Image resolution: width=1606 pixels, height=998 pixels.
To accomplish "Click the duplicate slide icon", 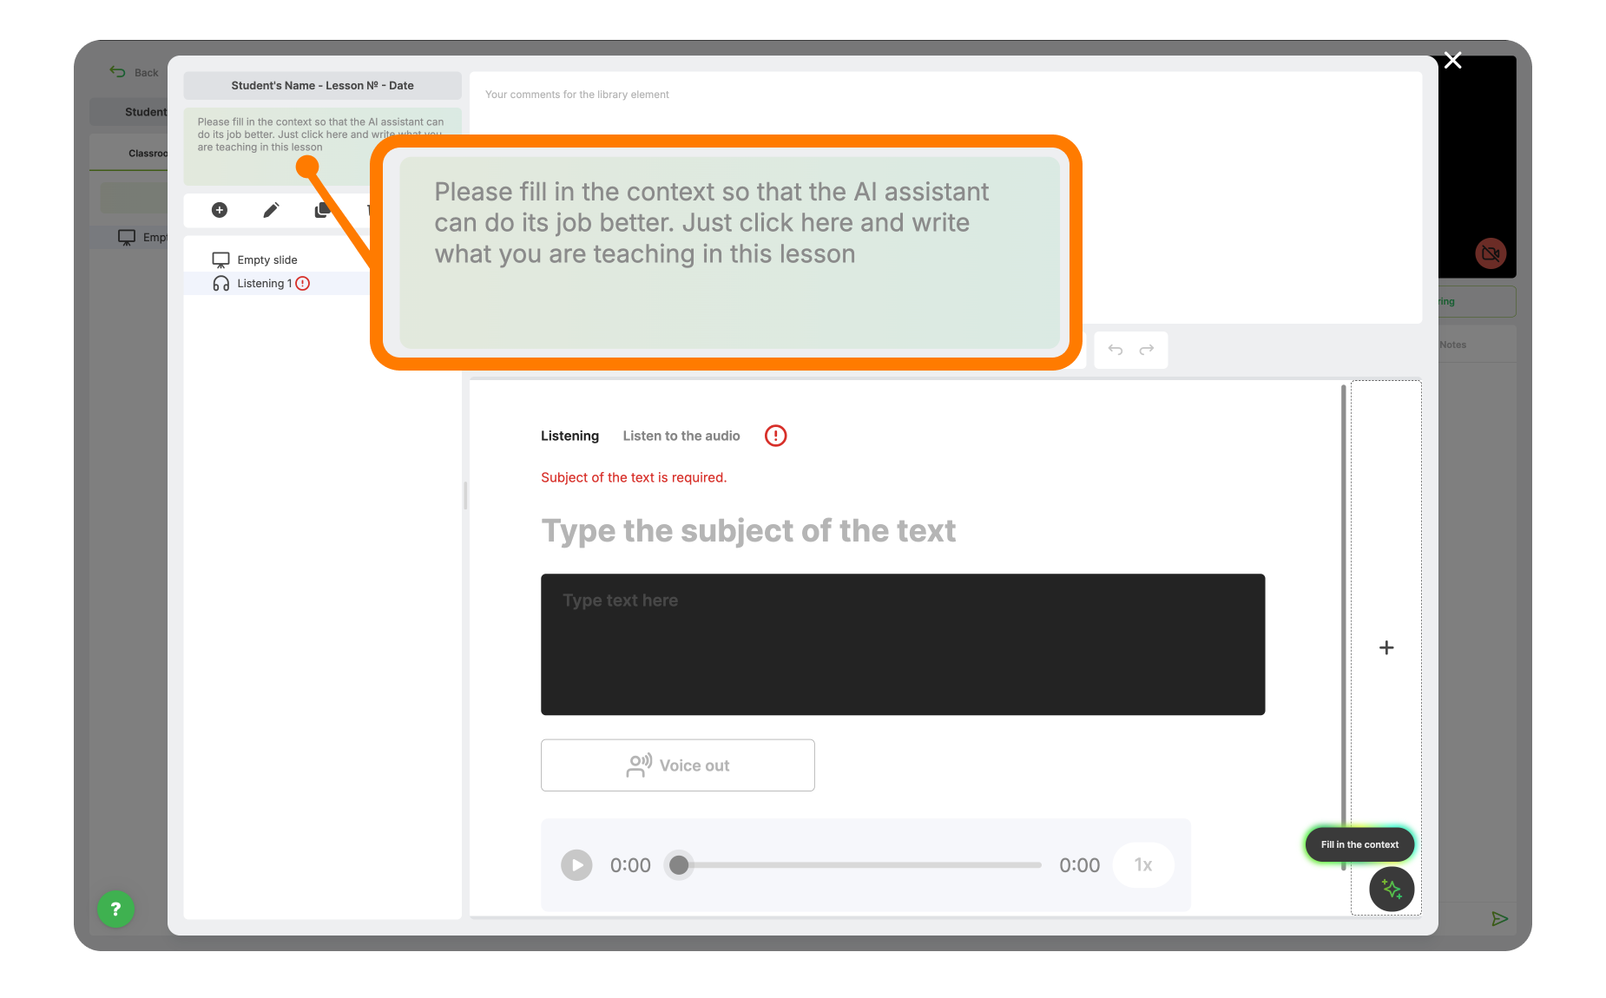I will (322, 210).
